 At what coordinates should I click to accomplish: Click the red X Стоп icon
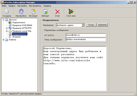(x=57, y=12)
